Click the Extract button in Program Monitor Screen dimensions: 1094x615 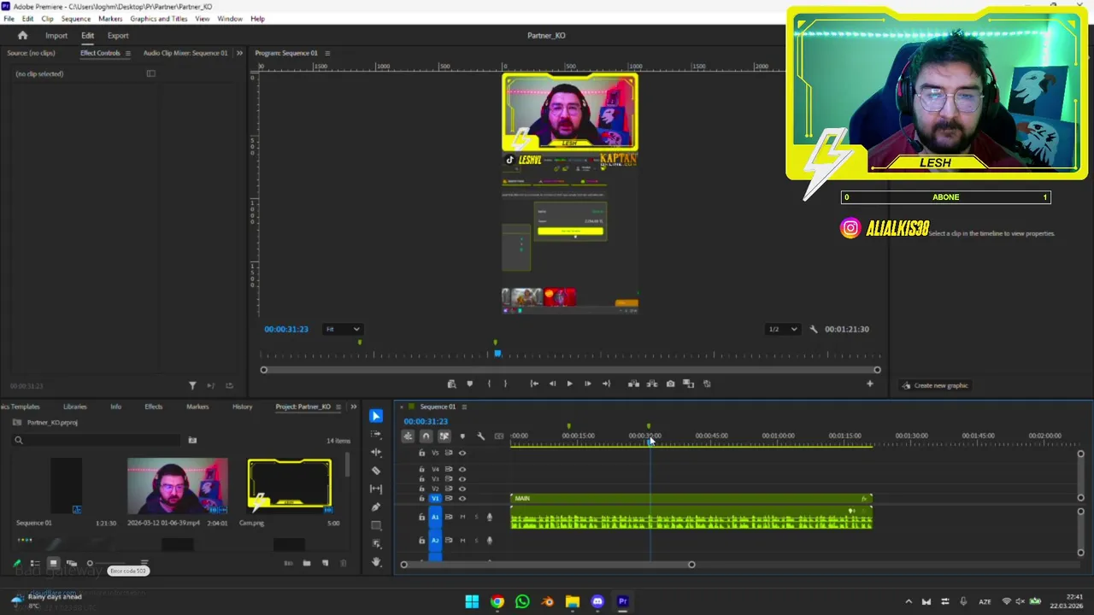(x=652, y=384)
